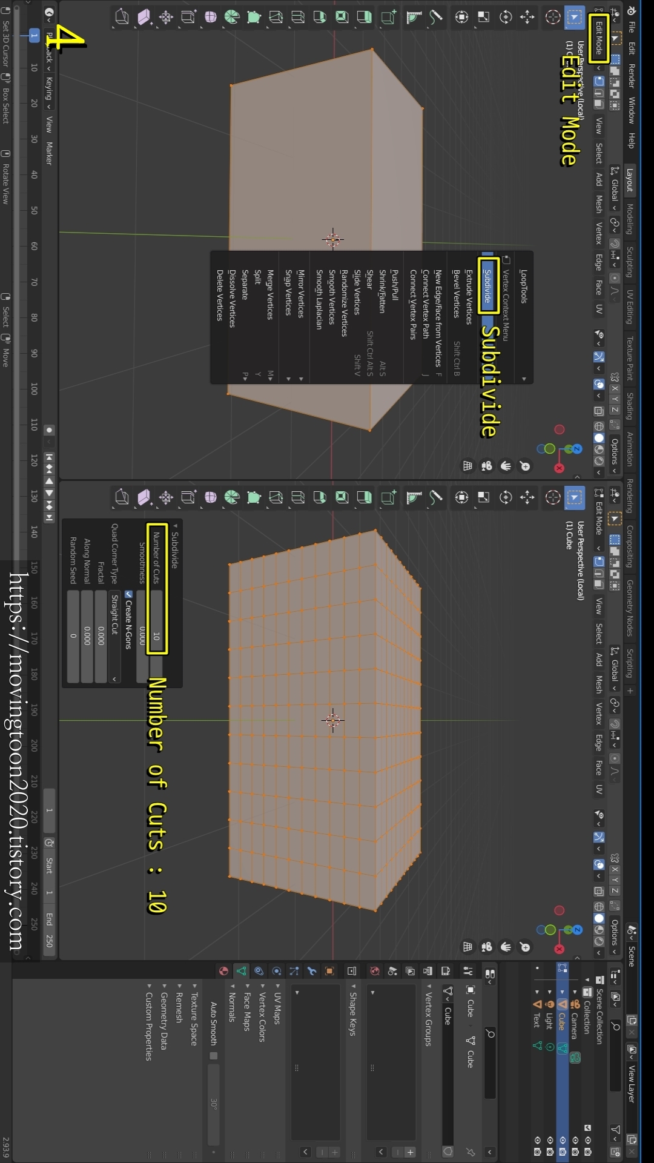Select the Select Box tool in the subdivided-cube viewport
The height and width of the screenshot is (1163, 654).
tap(575, 497)
